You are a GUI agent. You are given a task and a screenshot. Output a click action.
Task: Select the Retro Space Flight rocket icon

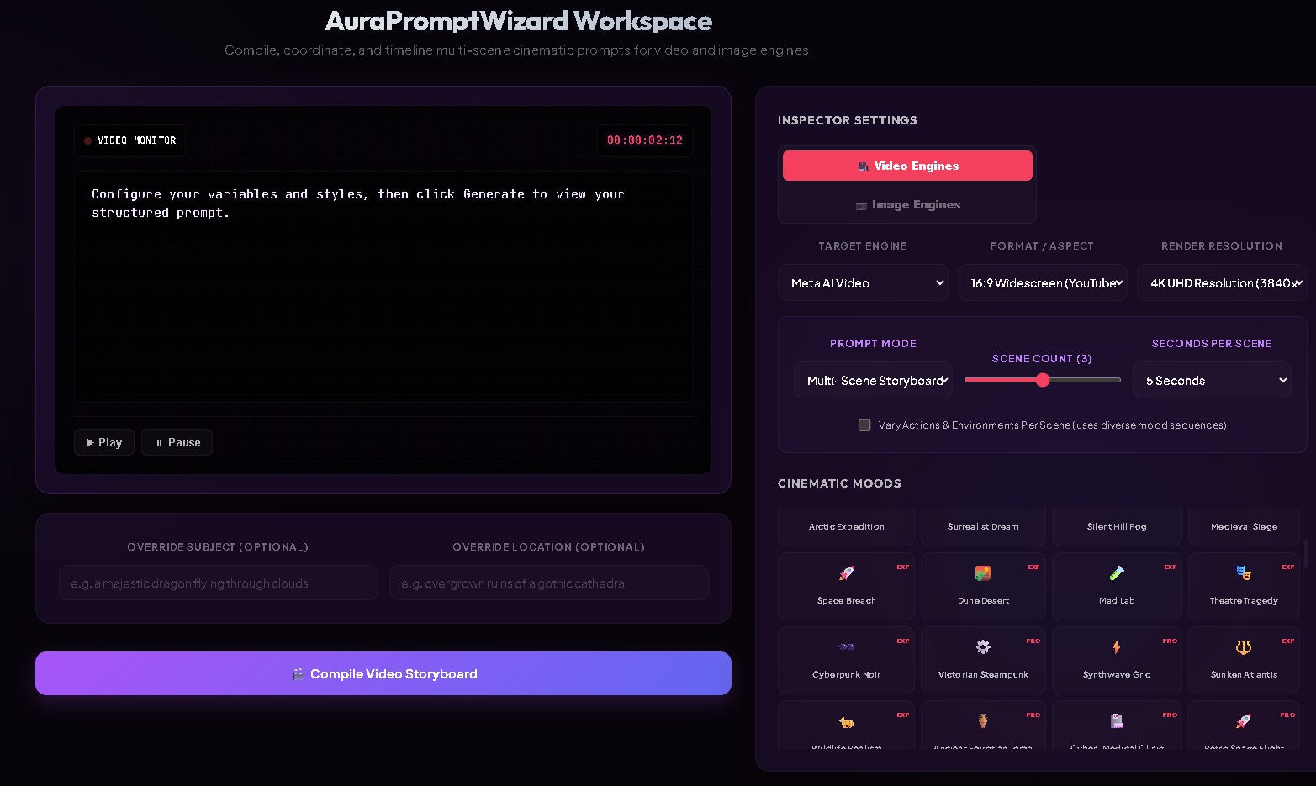(x=1243, y=721)
